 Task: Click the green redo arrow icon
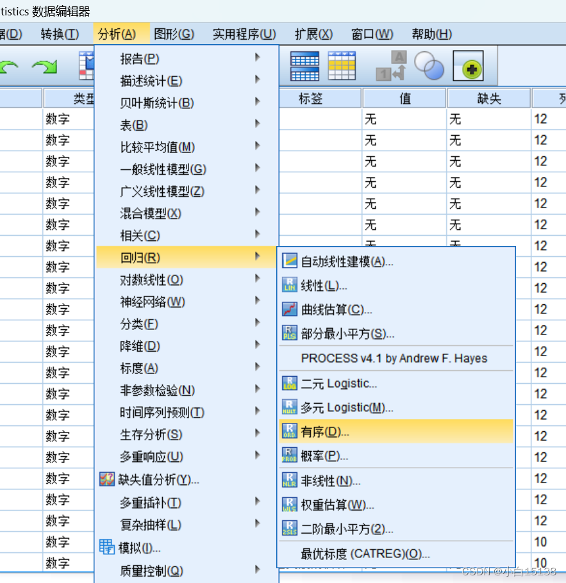click(44, 67)
